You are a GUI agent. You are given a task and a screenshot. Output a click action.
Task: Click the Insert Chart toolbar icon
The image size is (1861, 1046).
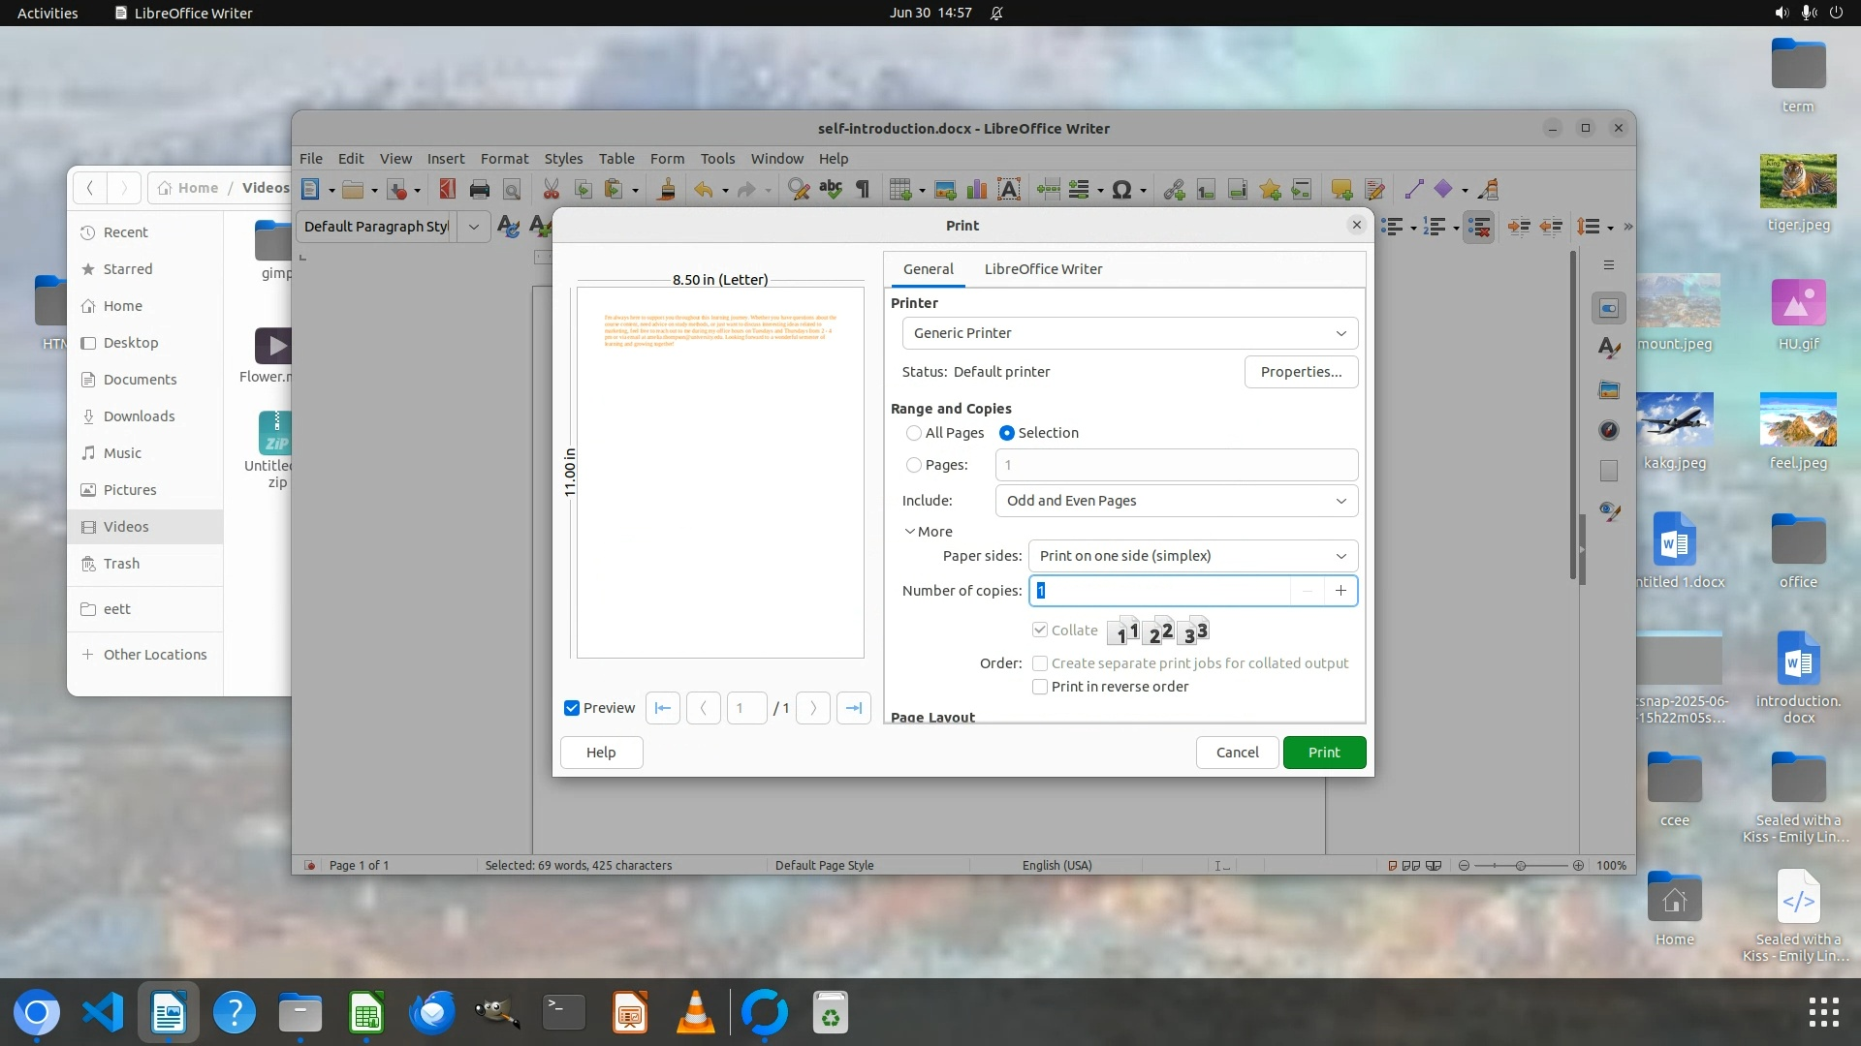977,190
